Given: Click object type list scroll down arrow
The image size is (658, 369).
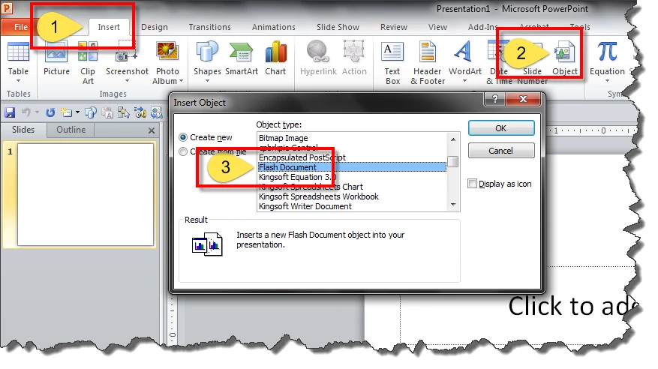Looking at the screenshot, I should (x=453, y=205).
